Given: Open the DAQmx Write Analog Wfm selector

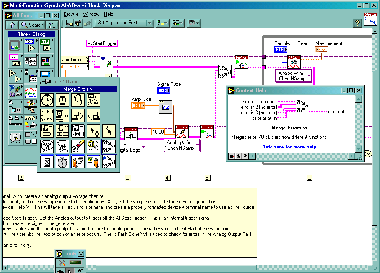Looking at the screenshot, I should pos(182,145).
